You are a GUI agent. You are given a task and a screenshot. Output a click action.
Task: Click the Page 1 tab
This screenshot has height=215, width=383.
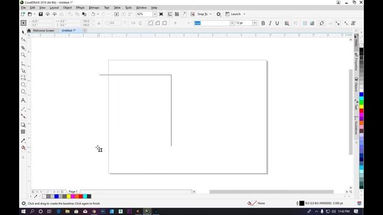(73, 192)
